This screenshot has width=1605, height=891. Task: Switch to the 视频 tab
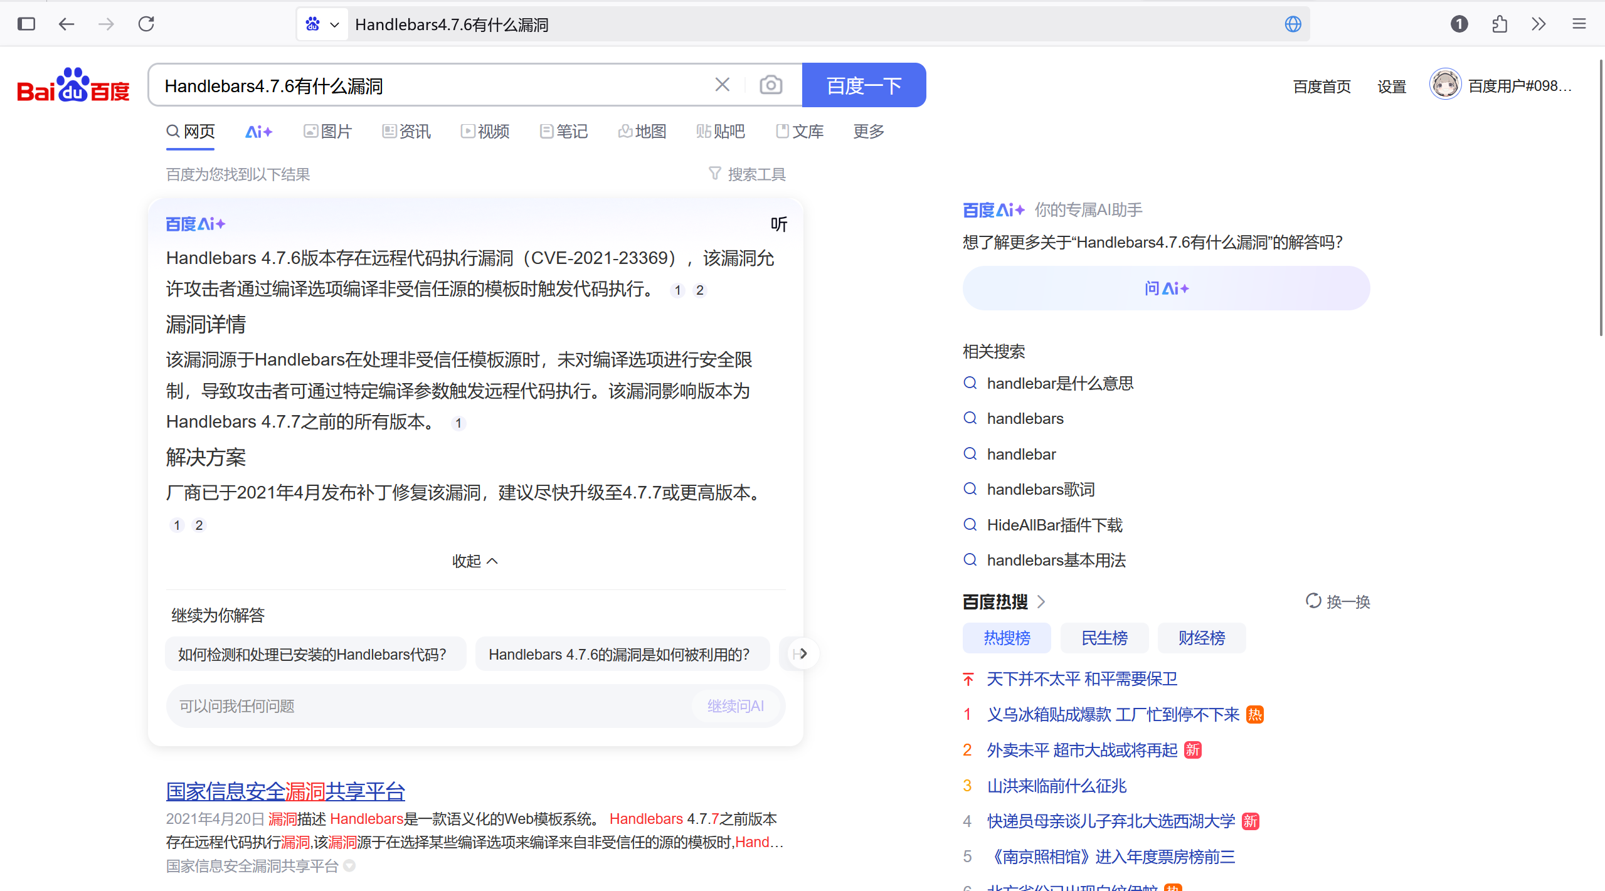coord(485,132)
